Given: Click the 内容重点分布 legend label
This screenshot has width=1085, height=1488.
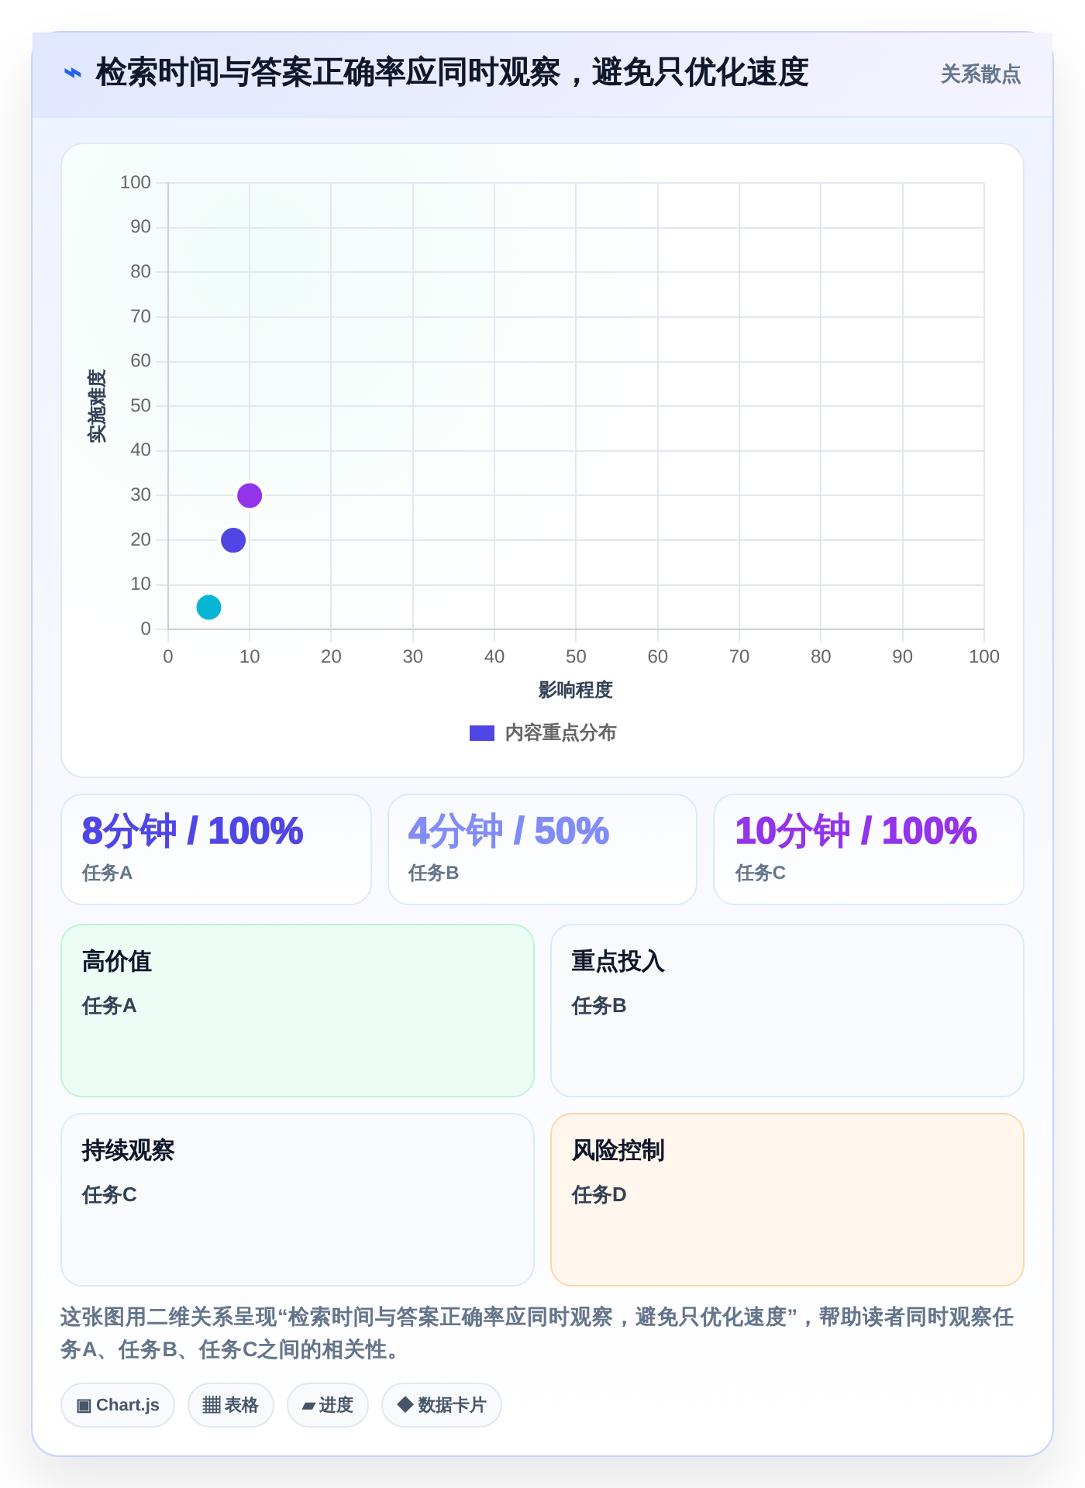Looking at the screenshot, I should [560, 733].
